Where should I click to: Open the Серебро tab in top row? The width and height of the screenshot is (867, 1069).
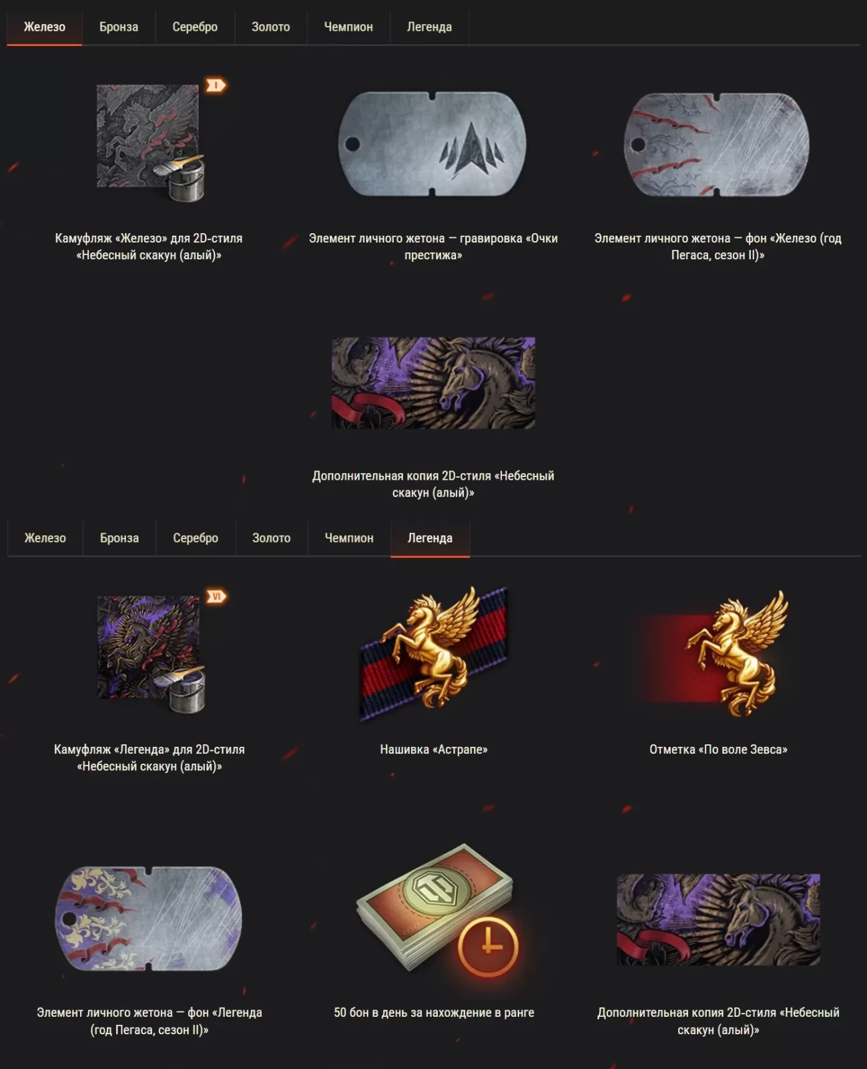195,27
